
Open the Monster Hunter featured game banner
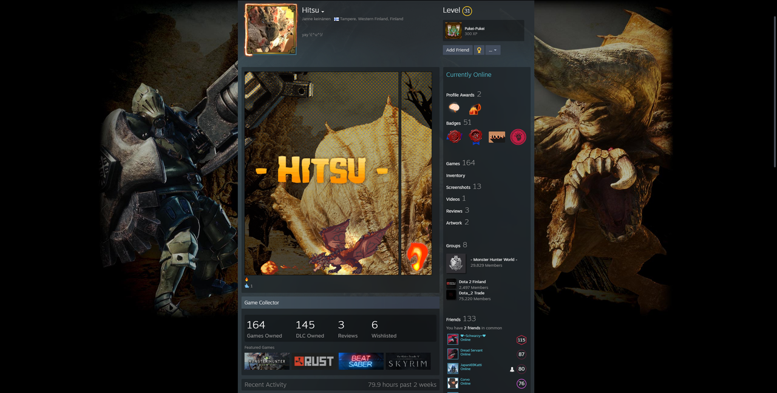pos(267,361)
